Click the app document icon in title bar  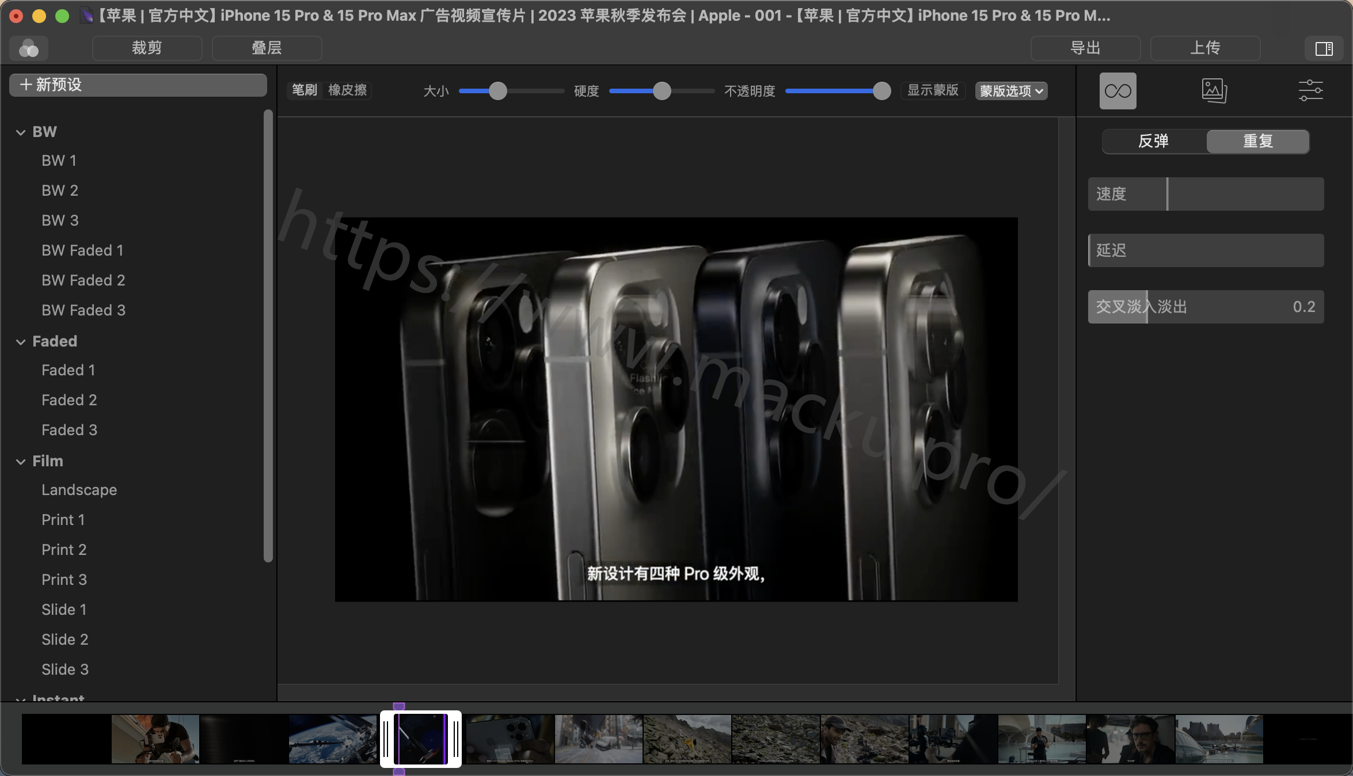[x=86, y=16]
